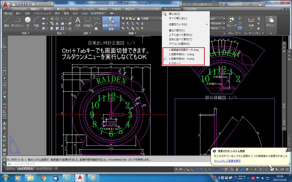Screen dimensions: 292x182
Task: Select the 寸法記入 (Dimension) tool
Action: (x=88, y=22)
